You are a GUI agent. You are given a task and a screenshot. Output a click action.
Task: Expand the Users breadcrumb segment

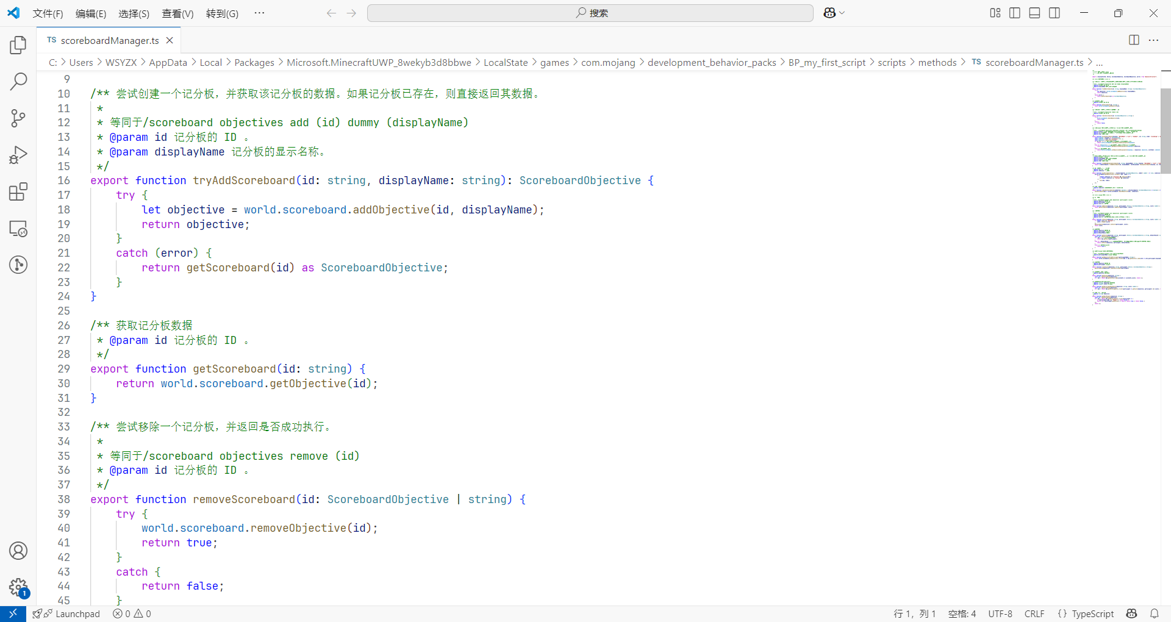(x=81, y=62)
